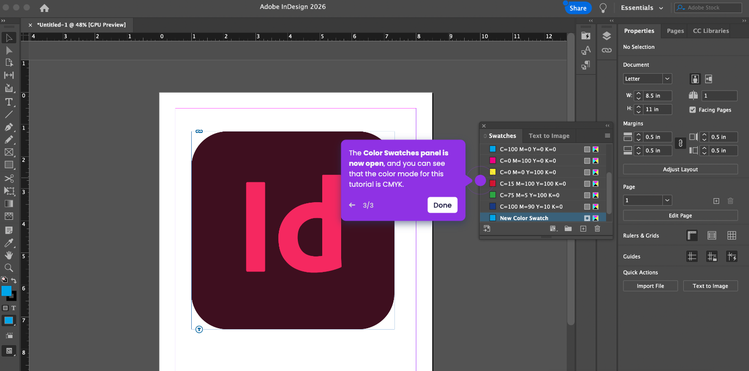Increase page width stepper up
This screenshot has width=749, height=371.
(x=638, y=93)
